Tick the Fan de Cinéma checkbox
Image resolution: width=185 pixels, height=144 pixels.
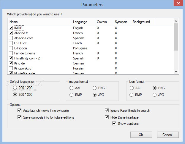(11, 53)
